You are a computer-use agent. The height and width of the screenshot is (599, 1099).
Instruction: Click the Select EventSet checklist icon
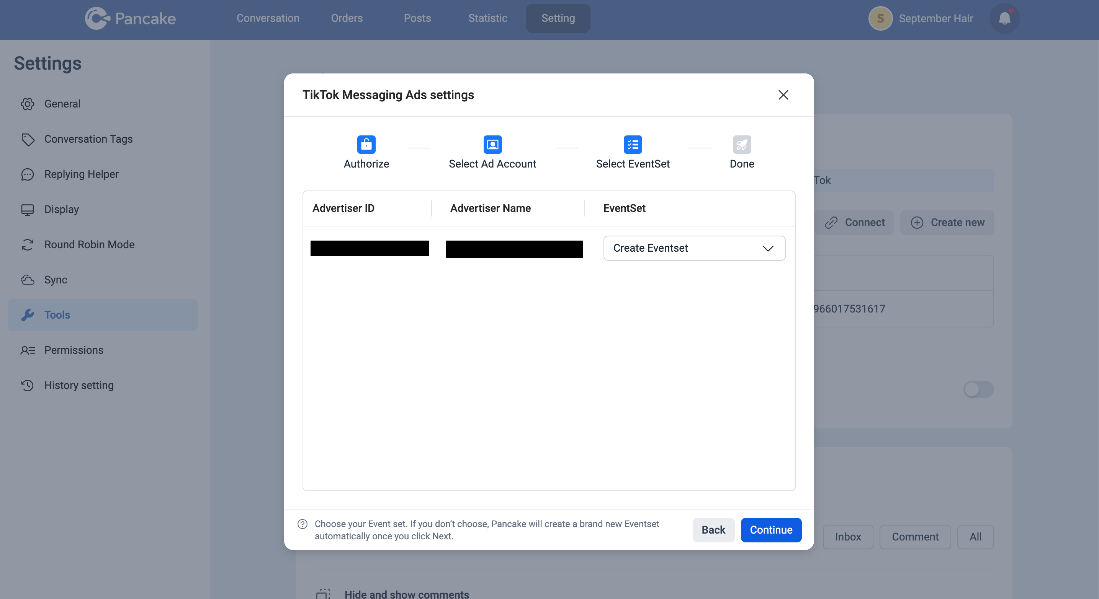click(x=633, y=145)
